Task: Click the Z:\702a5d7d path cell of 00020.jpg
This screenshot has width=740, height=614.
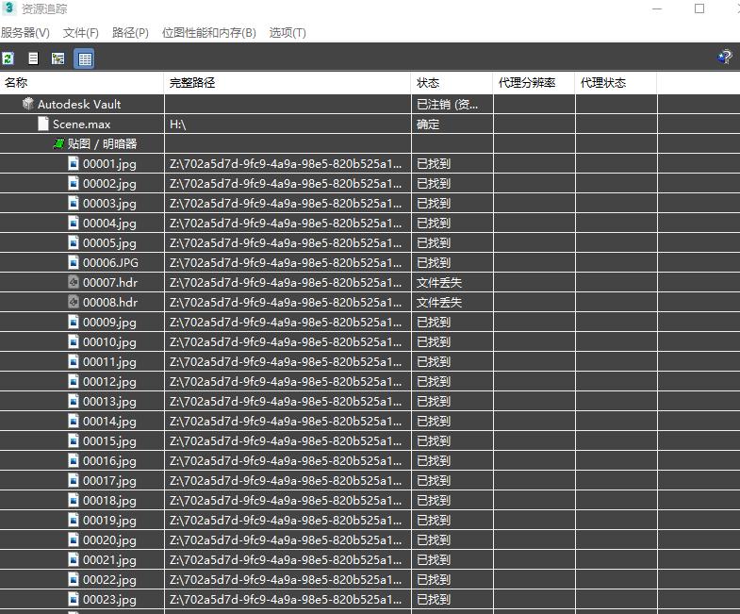Action: (x=288, y=539)
